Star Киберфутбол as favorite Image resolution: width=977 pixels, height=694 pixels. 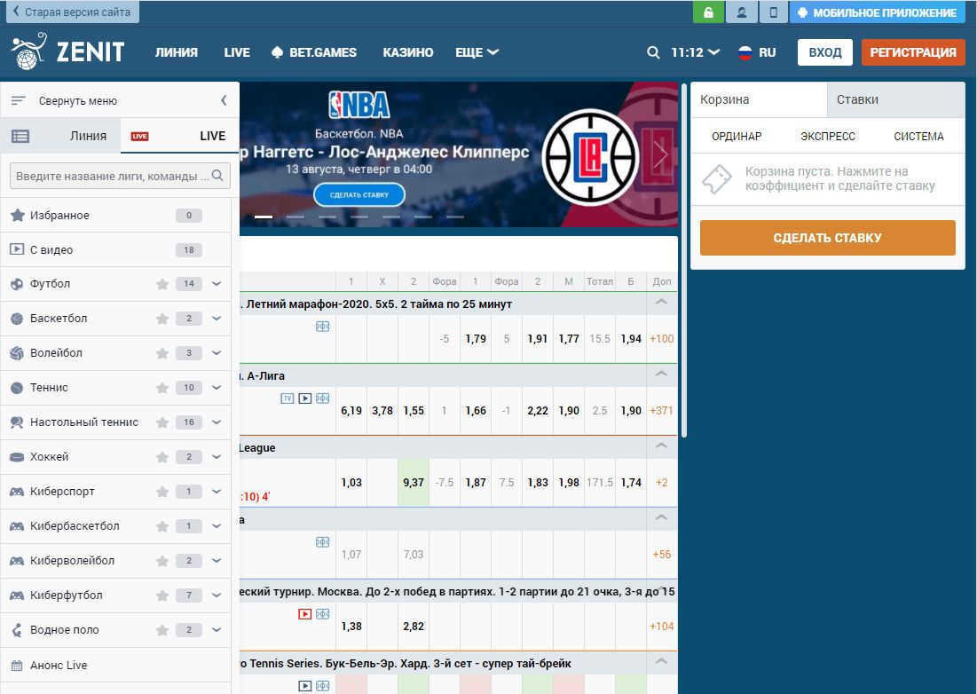pyautogui.click(x=162, y=595)
